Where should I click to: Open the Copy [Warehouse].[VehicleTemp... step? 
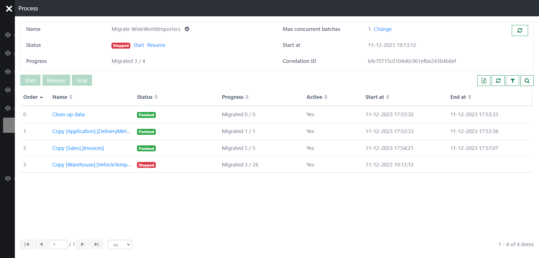click(92, 165)
